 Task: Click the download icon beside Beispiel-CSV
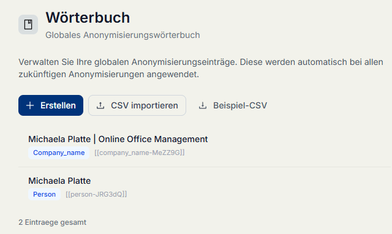point(203,105)
